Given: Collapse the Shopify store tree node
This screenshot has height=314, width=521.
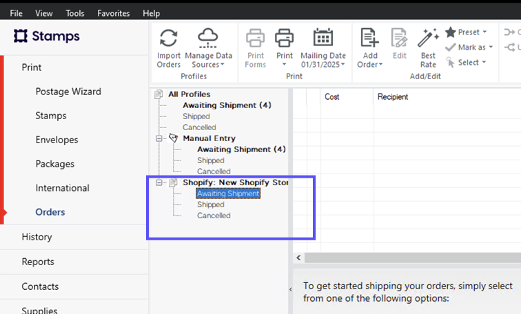Looking at the screenshot, I should [x=159, y=182].
